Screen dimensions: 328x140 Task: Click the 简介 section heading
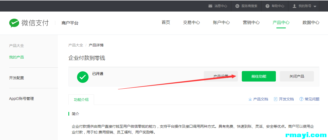(75, 114)
